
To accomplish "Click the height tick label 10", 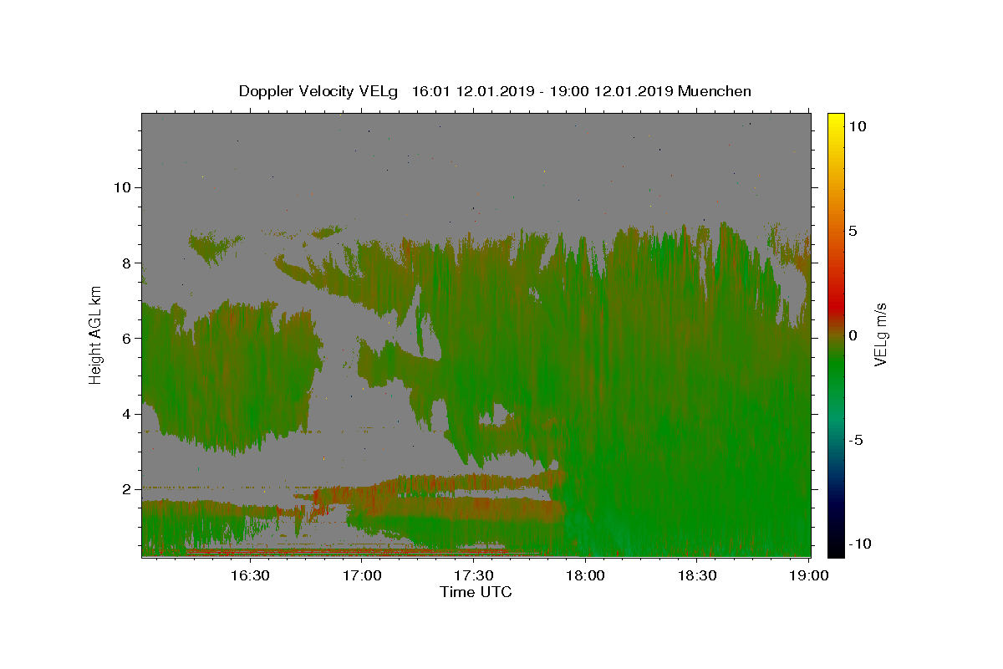I will (123, 187).
